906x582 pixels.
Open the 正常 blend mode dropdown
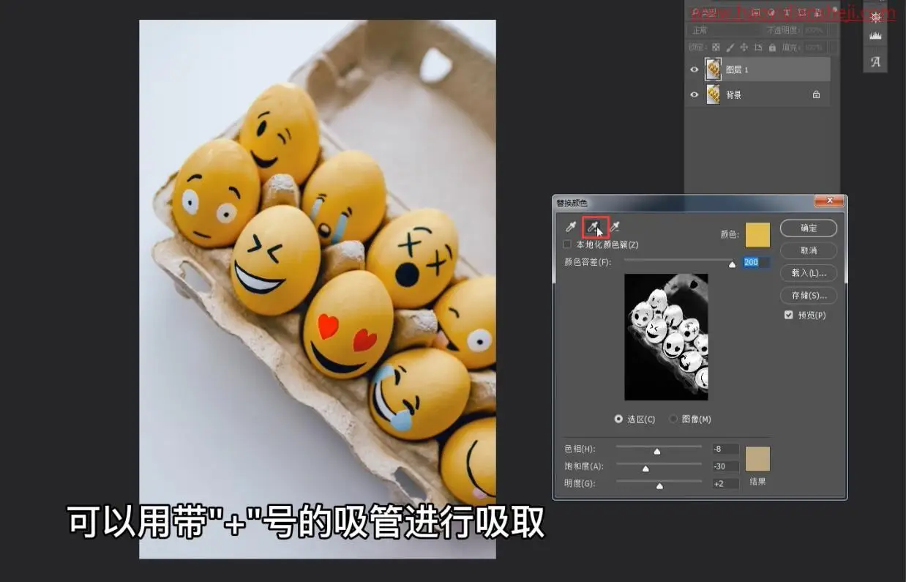coord(722,31)
